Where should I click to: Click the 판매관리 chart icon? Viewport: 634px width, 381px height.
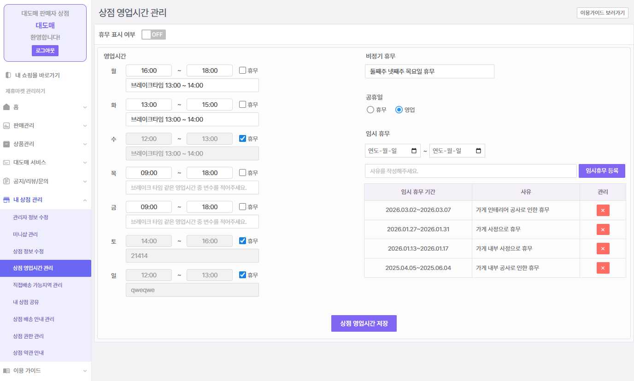(x=6, y=126)
